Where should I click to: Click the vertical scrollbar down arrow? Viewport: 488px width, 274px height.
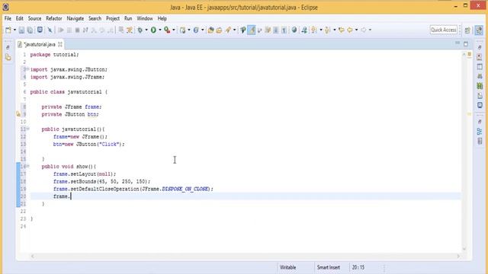point(464,249)
